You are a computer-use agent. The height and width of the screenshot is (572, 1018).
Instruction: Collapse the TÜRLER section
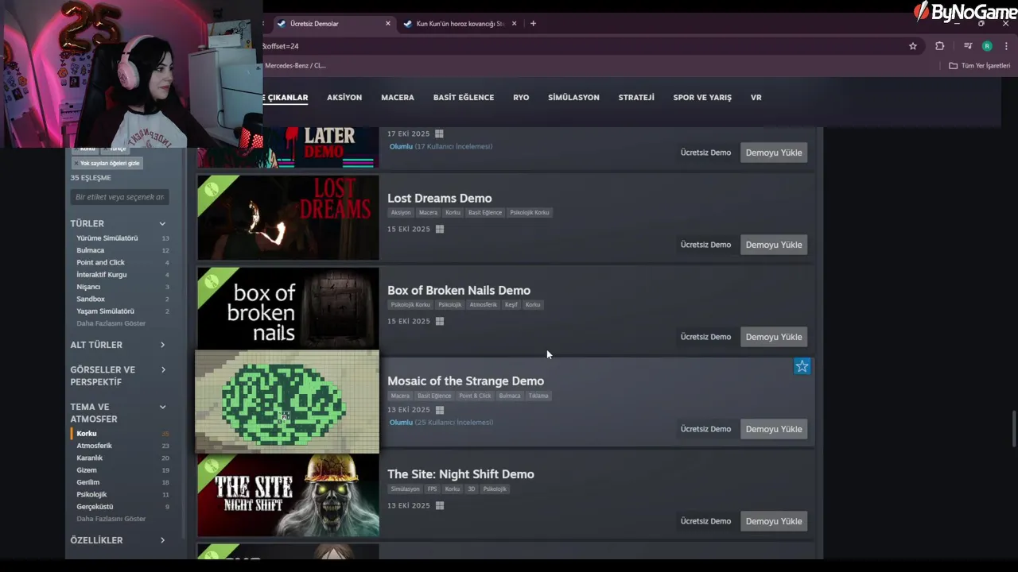click(x=119, y=223)
